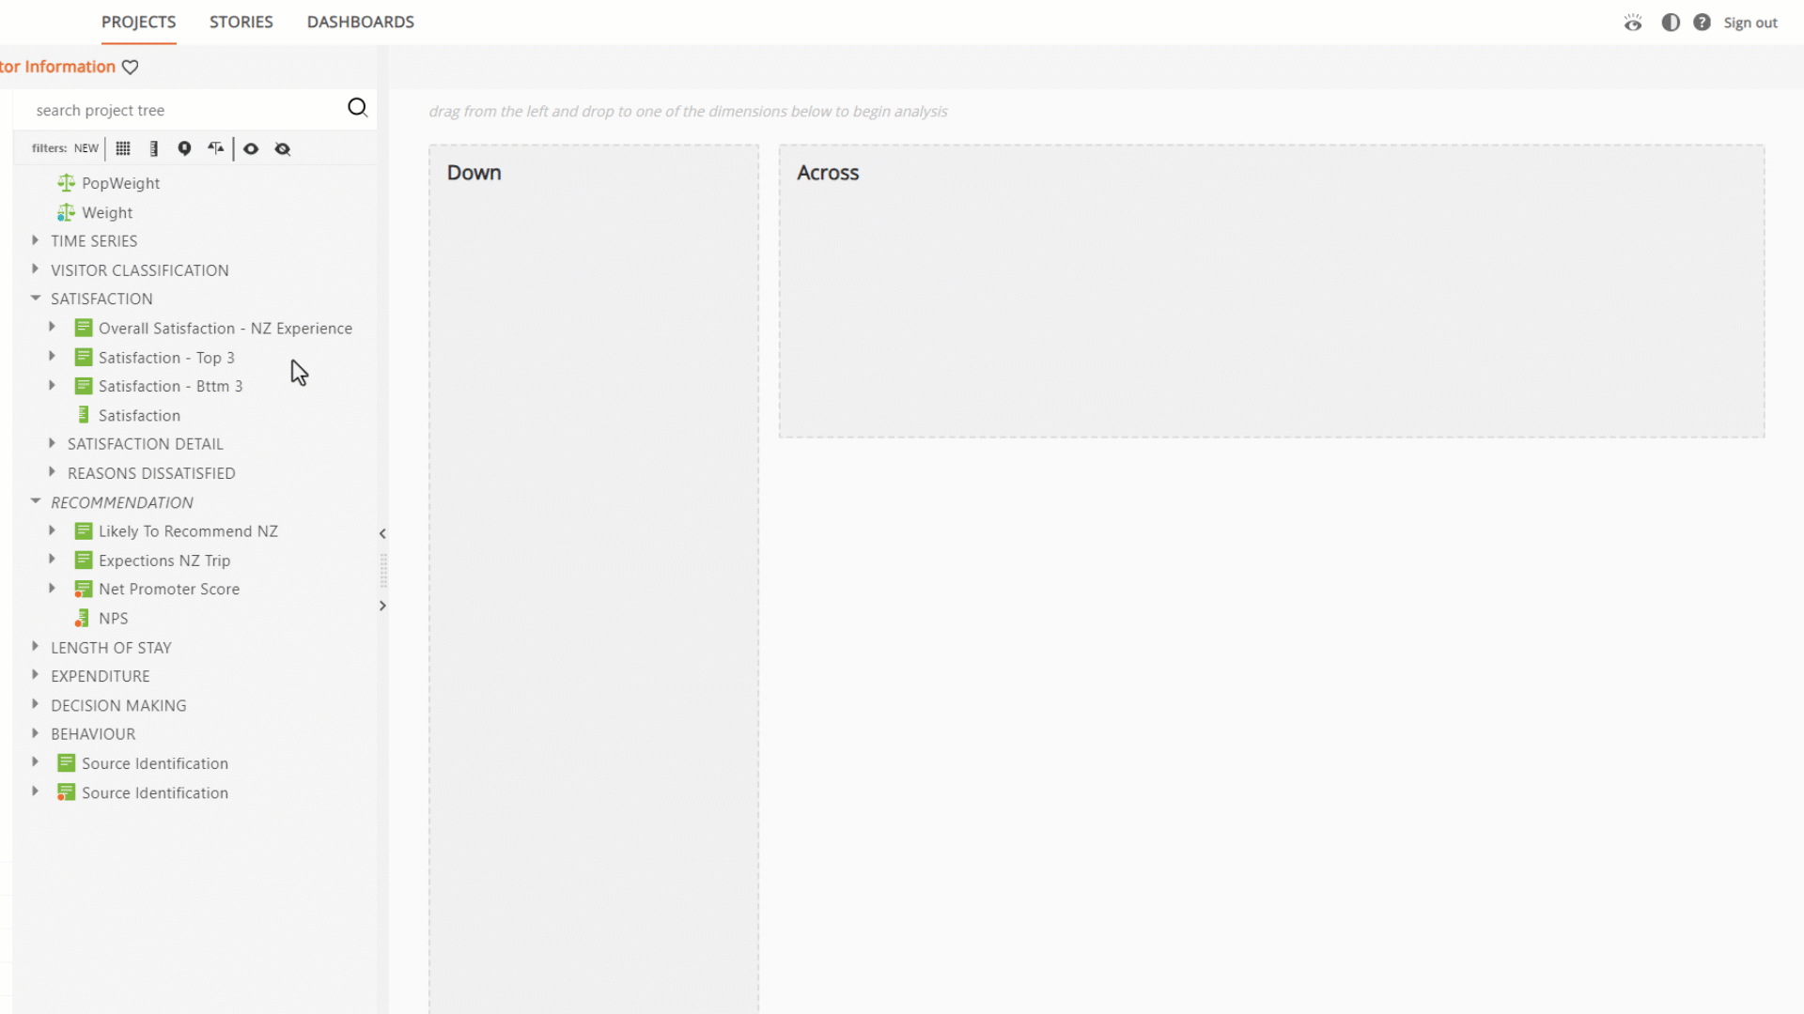Click the Down drop zone
The width and height of the screenshot is (1804, 1014).
click(594, 578)
